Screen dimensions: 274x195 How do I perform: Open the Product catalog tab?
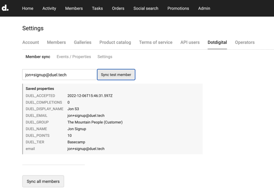pos(115,42)
